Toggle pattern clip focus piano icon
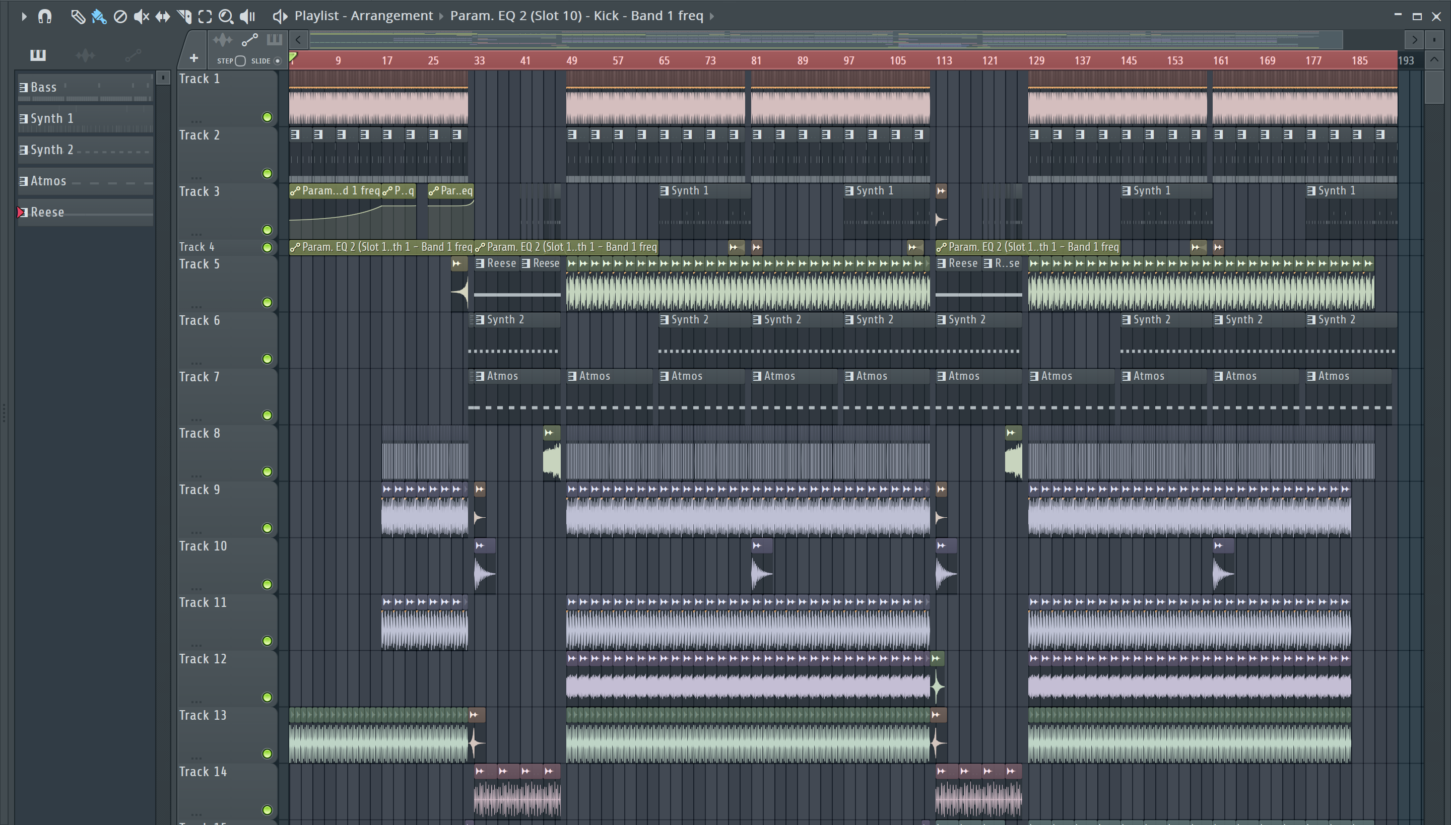Viewport: 1451px width, 825px height. 274,40
